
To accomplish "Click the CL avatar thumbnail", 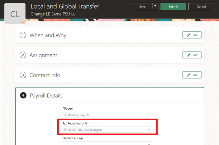I will [15, 13].
